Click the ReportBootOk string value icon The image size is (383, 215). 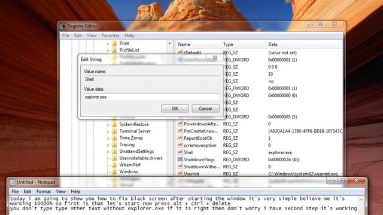pos(180,138)
